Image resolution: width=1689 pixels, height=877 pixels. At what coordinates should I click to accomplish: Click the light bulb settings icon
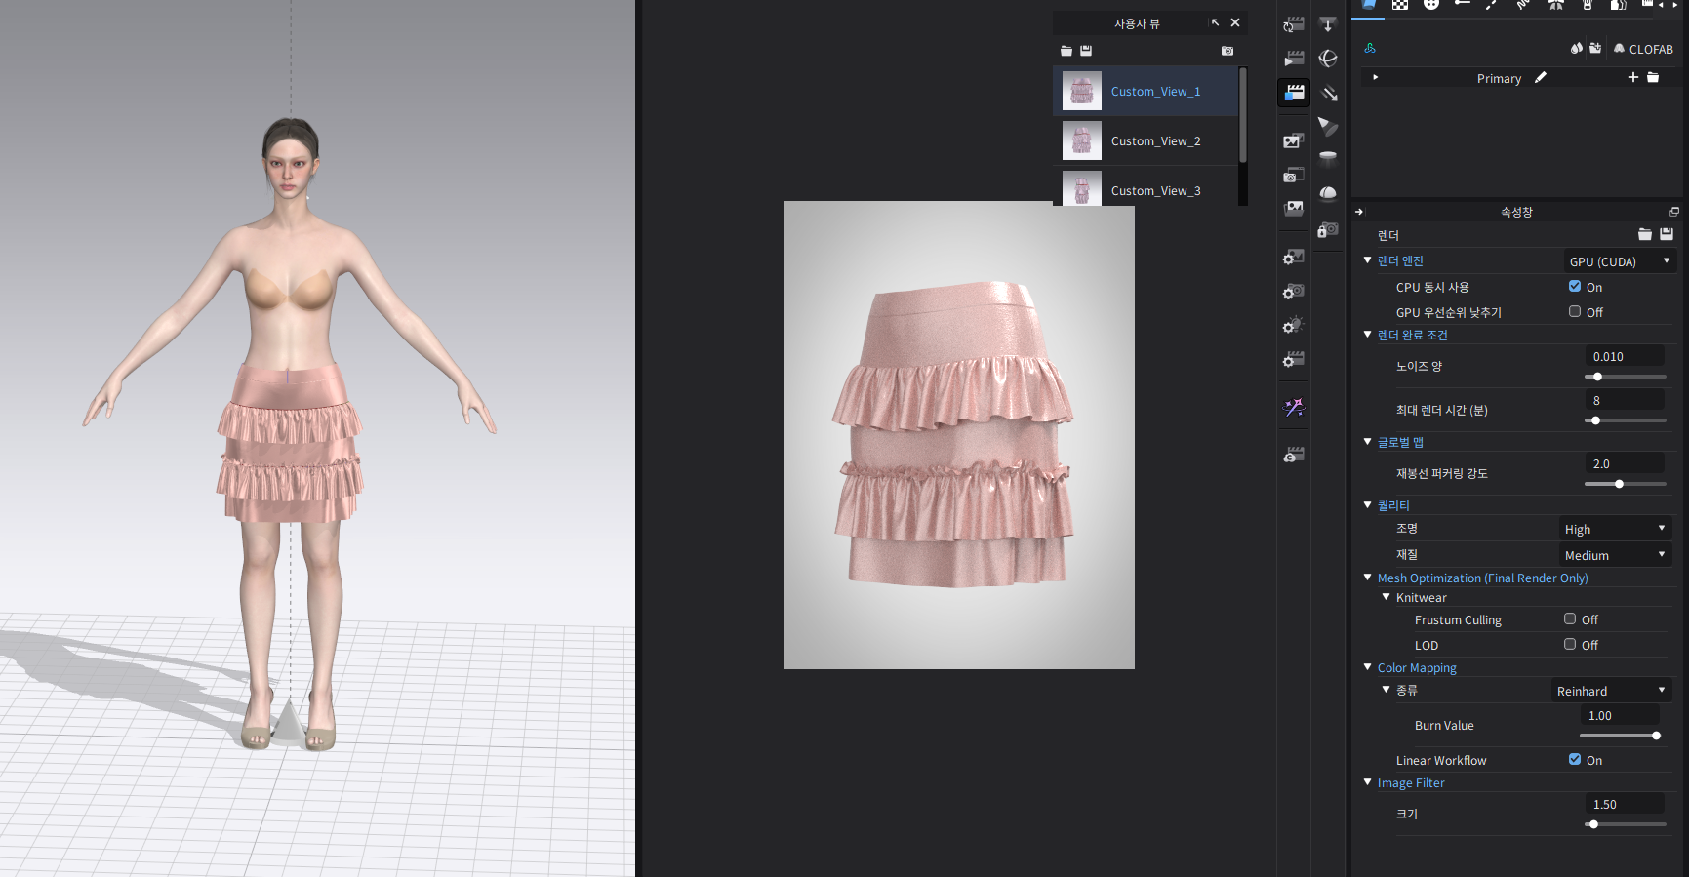click(x=1294, y=325)
